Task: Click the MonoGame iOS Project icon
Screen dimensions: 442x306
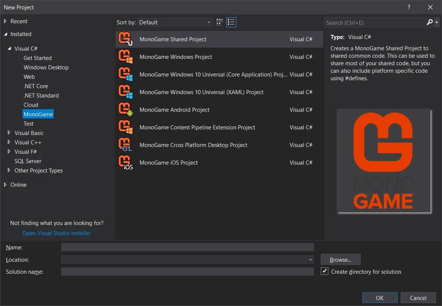Action: click(x=125, y=163)
